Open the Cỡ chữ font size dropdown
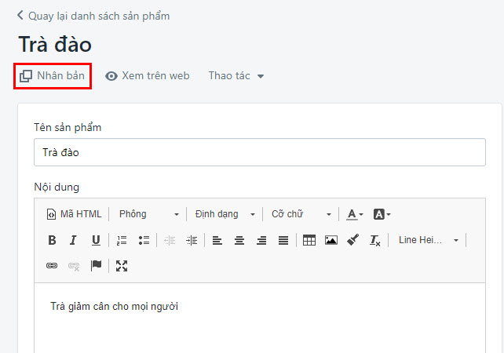Screen dimensions: 504x353 [301, 214]
